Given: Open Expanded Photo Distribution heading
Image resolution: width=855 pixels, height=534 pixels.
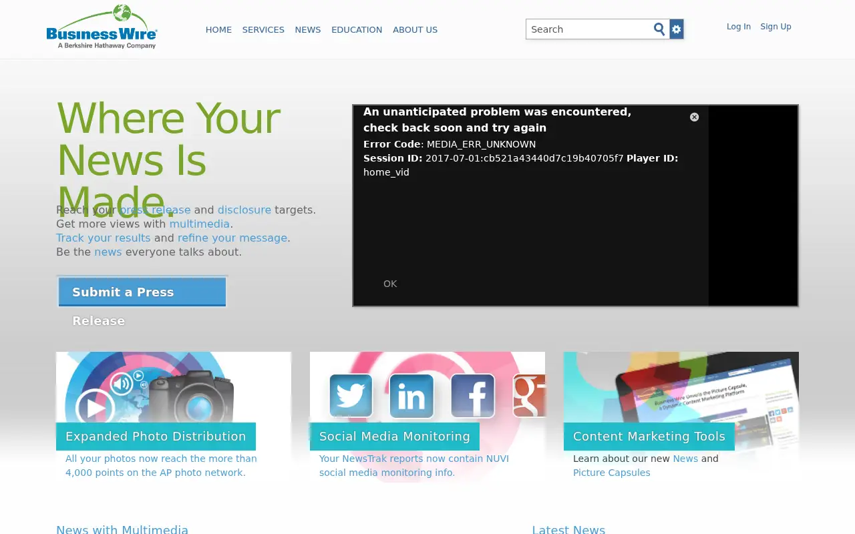Looking at the screenshot, I should 156,437.
